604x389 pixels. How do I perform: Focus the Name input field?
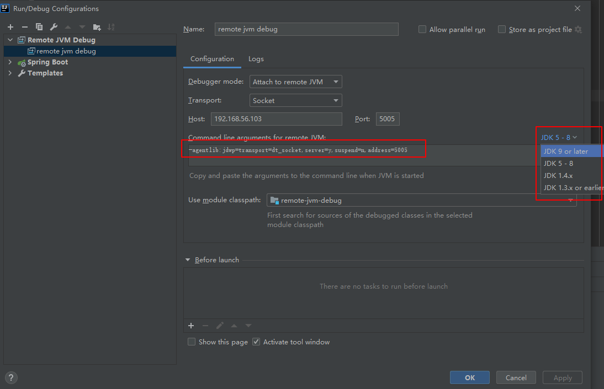(306, 29)
